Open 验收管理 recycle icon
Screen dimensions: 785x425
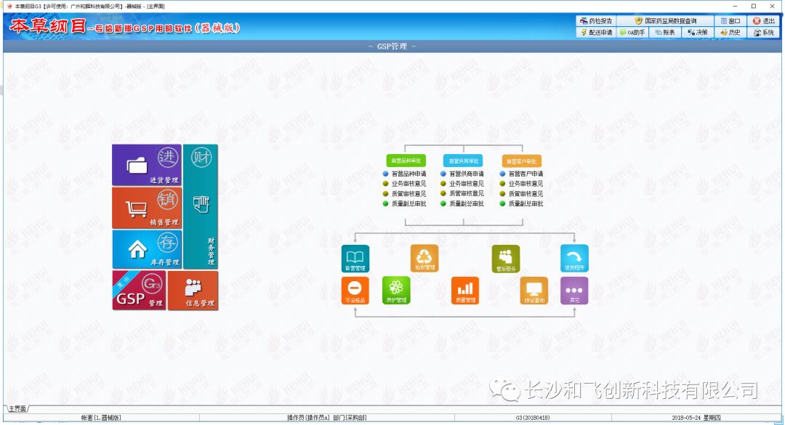pyautogui.click(x=424, y=259)
